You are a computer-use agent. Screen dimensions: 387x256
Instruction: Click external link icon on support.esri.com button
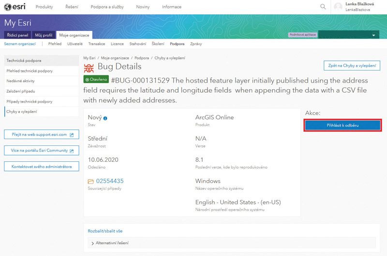click(x=72, y=135)
